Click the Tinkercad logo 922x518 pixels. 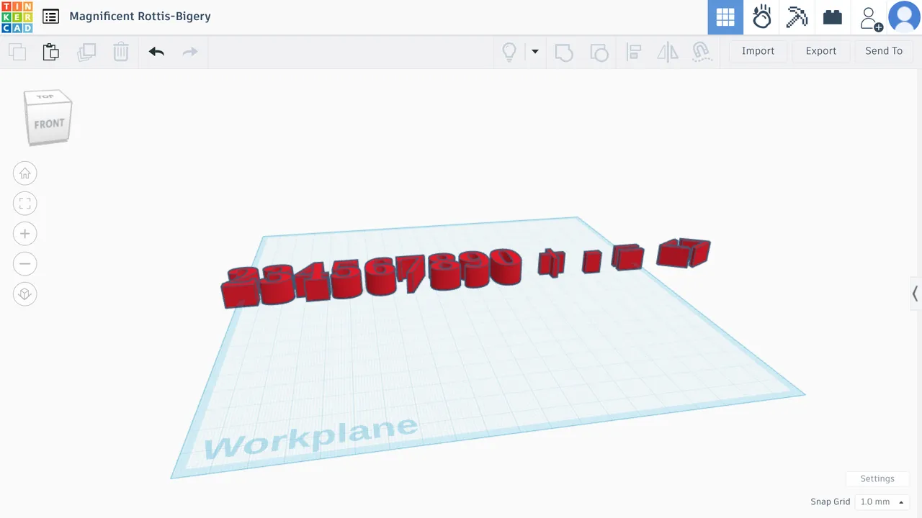(17, 17)
